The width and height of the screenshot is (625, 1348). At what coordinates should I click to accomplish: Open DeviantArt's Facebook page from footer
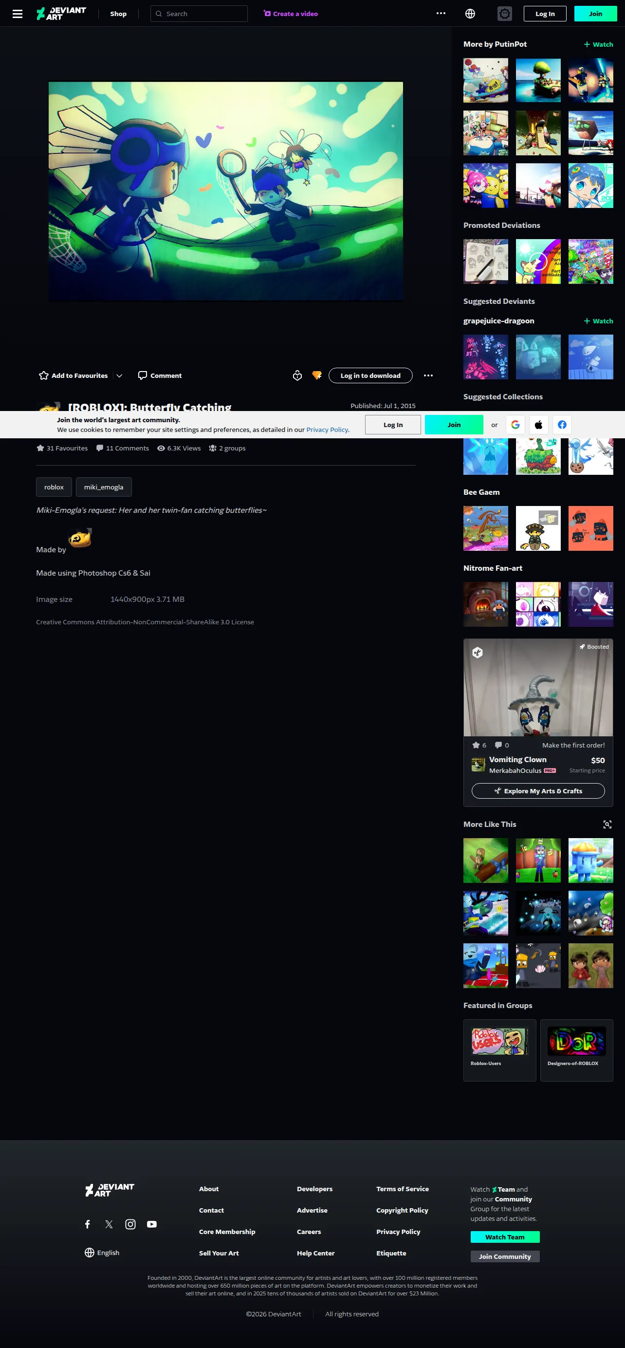[87, 1224]
